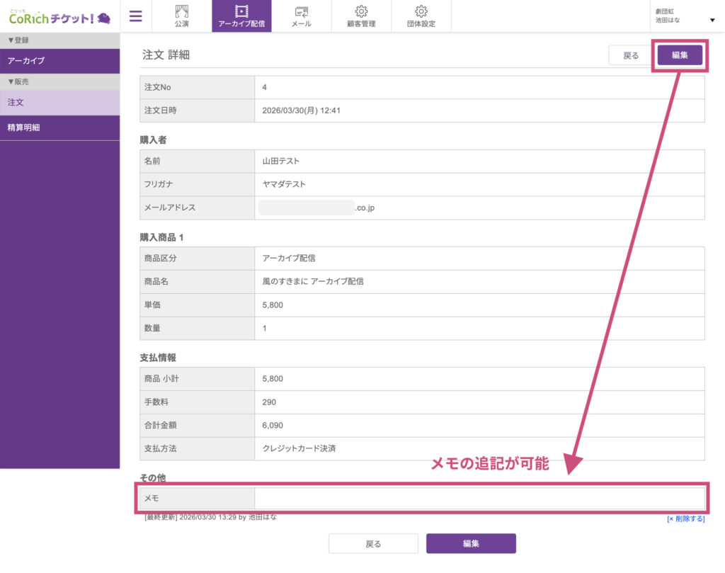Viewport: 725px width, 573px height.
Task: Toggle the hamburger menu icon
Action: (135, 16)
